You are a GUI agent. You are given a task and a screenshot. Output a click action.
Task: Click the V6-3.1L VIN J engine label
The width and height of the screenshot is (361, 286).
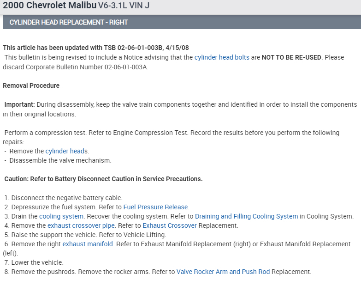(x=124, y=6)
